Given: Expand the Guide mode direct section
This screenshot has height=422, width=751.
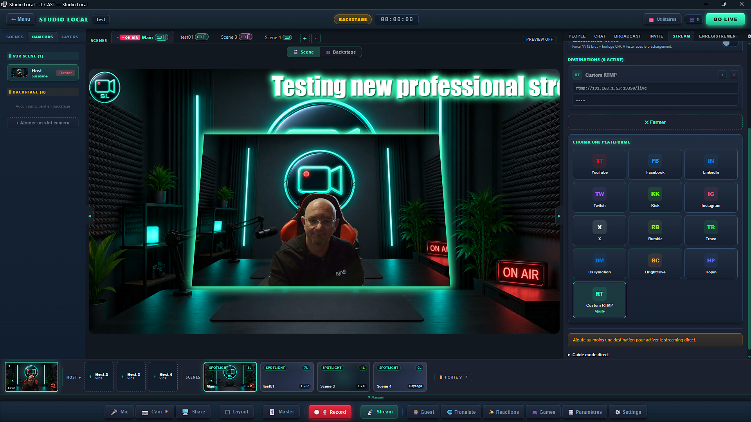Looking at the screenshot, I should 588,355.
